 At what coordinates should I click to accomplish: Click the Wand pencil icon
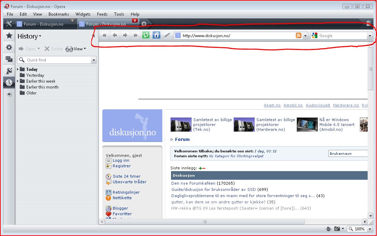pyautogui.click(x=167, y=35)
